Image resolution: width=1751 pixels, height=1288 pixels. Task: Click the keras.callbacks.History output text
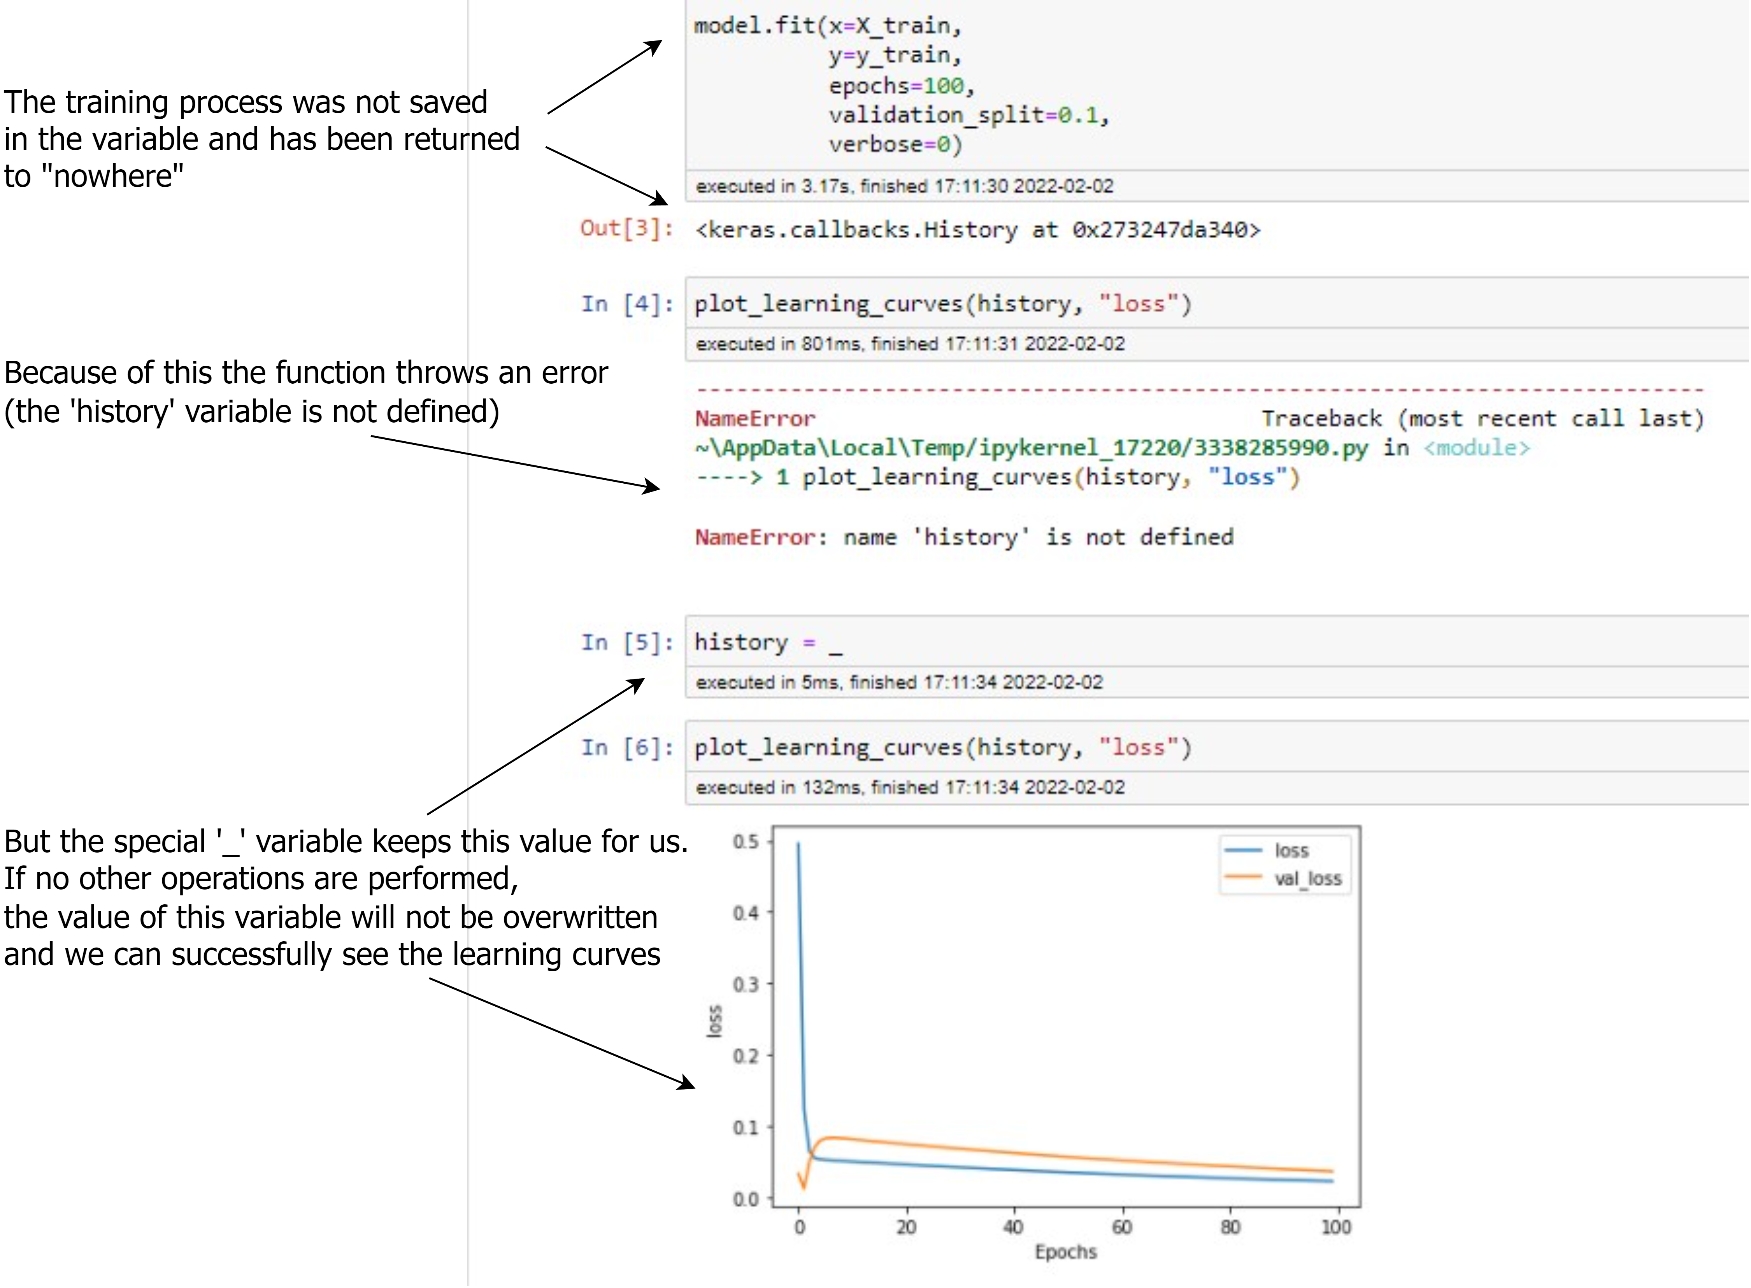(977, 230)
